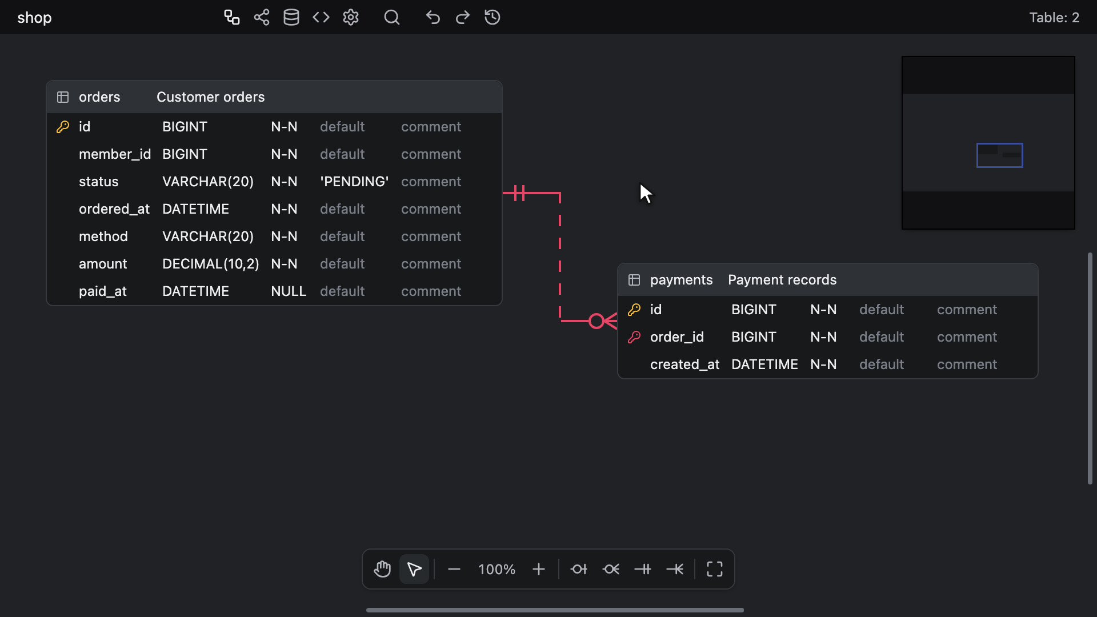Edit the Payment records table comment
This screenshot has height=617, width=1097.
(x=782, y=280)
